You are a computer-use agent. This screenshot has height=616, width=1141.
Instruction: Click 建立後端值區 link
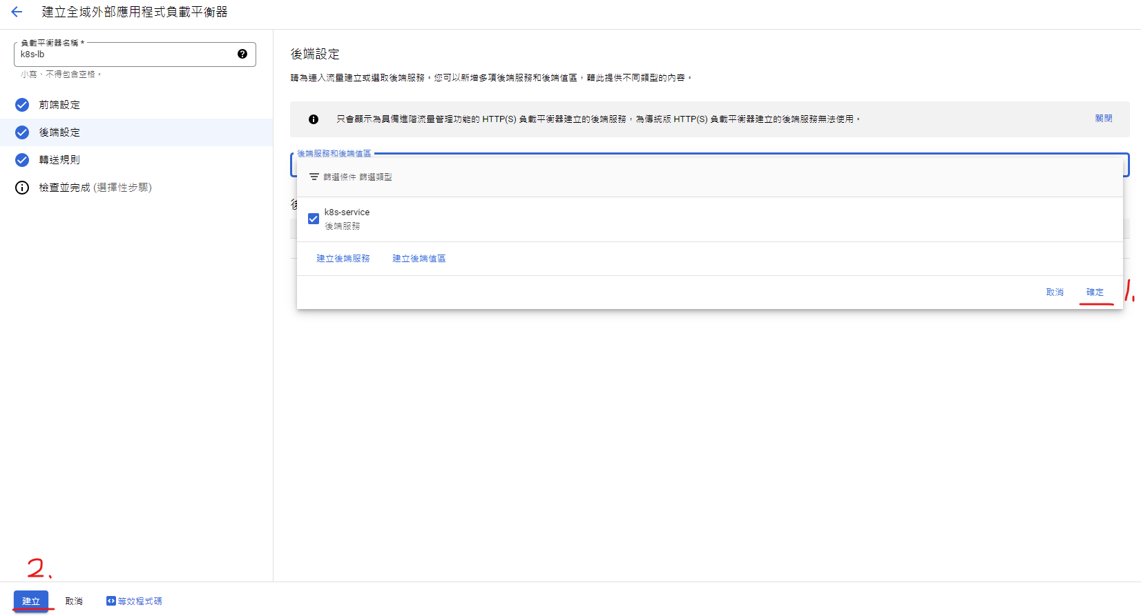coord(419,259)
